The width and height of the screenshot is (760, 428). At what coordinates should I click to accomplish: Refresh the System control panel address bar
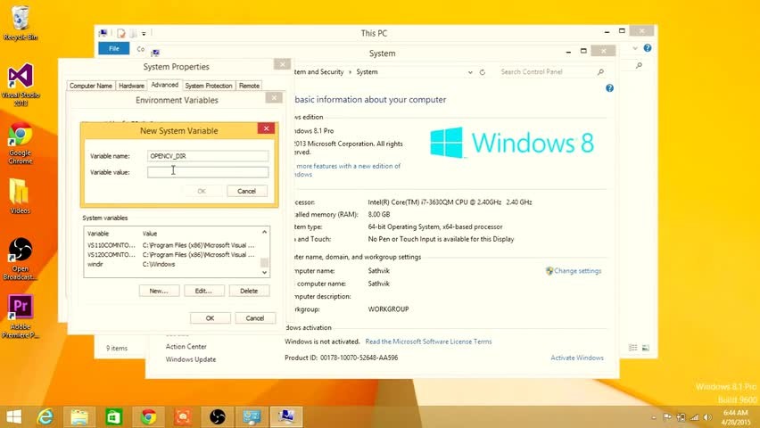click(x=483, y=71)
